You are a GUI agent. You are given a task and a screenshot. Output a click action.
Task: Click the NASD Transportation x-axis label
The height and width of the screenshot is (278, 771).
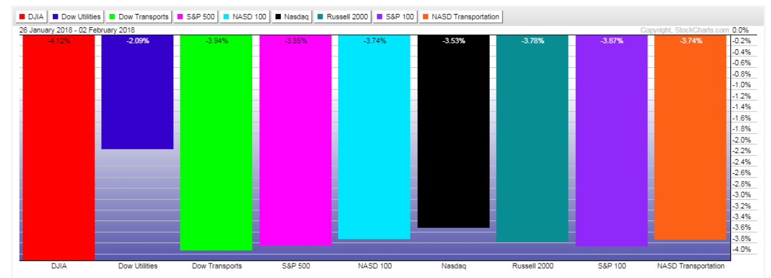point(690,266)
